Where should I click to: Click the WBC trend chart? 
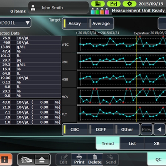point(122,44)
